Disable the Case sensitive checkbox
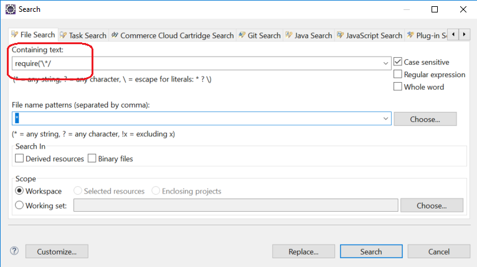 point(398,62)
